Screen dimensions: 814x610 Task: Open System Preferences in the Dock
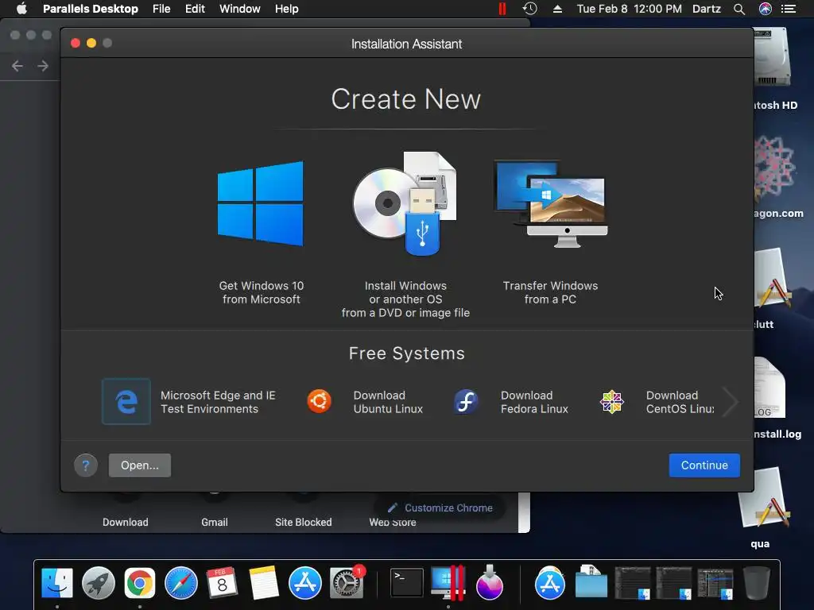pyautogui.click(x=347, y=582)
